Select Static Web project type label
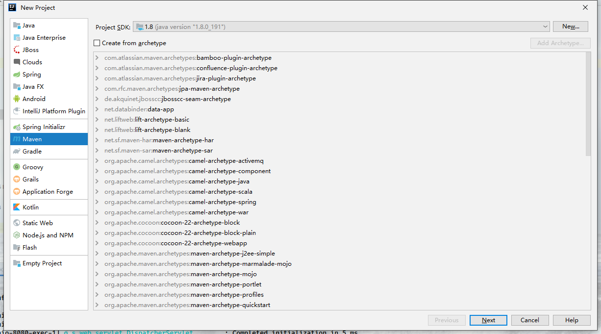Viewport: 601px width, 334px height. (x=38, y=223)
